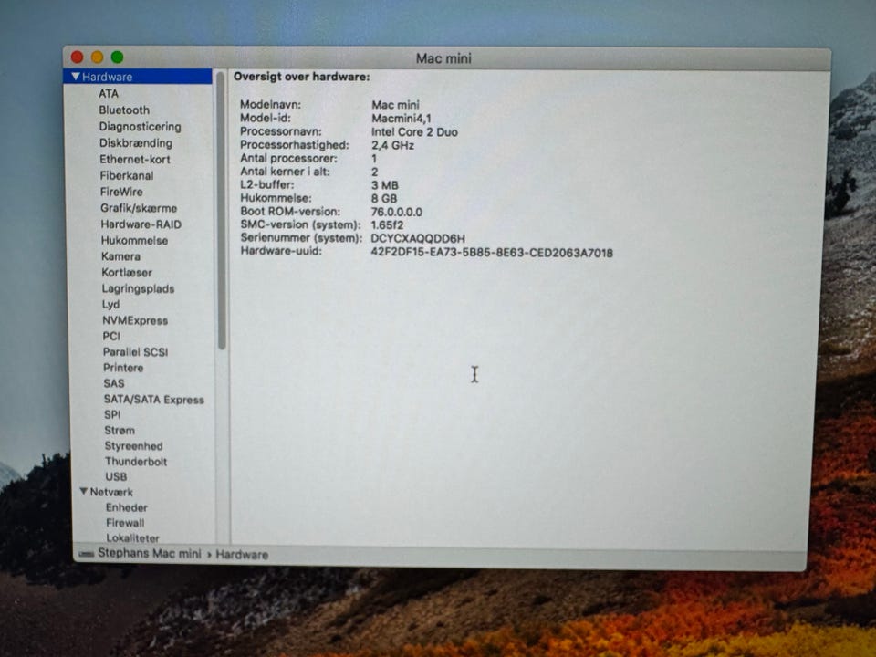Zoom window with the green button
Screen dimensions: 876x657
118,57
